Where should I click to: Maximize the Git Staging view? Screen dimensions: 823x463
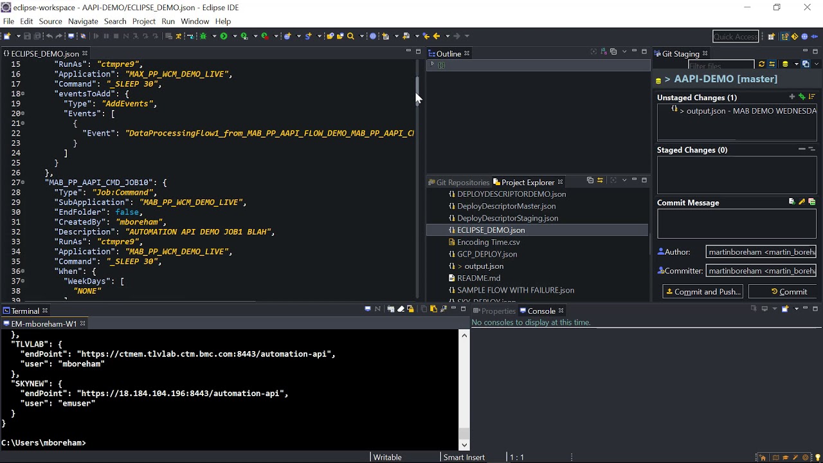point(815,51)
